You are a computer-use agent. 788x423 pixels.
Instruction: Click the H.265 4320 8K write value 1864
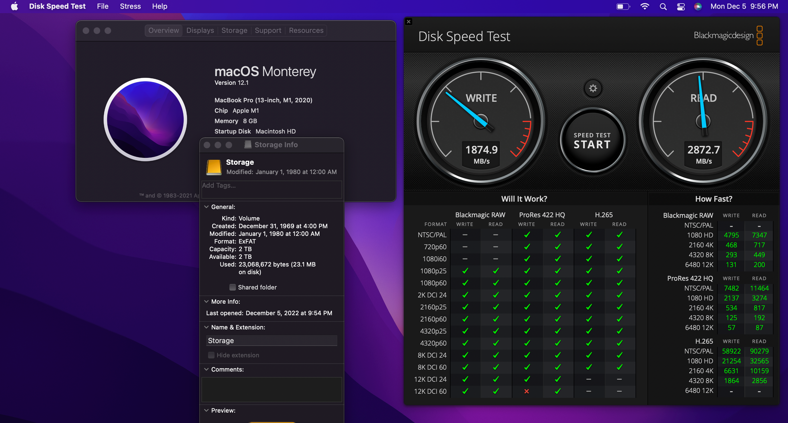pyautogui.click(x=731, y=381)
